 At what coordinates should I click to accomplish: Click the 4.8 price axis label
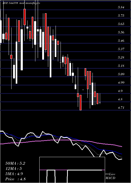pyautogui.click(x=120, y=99)
